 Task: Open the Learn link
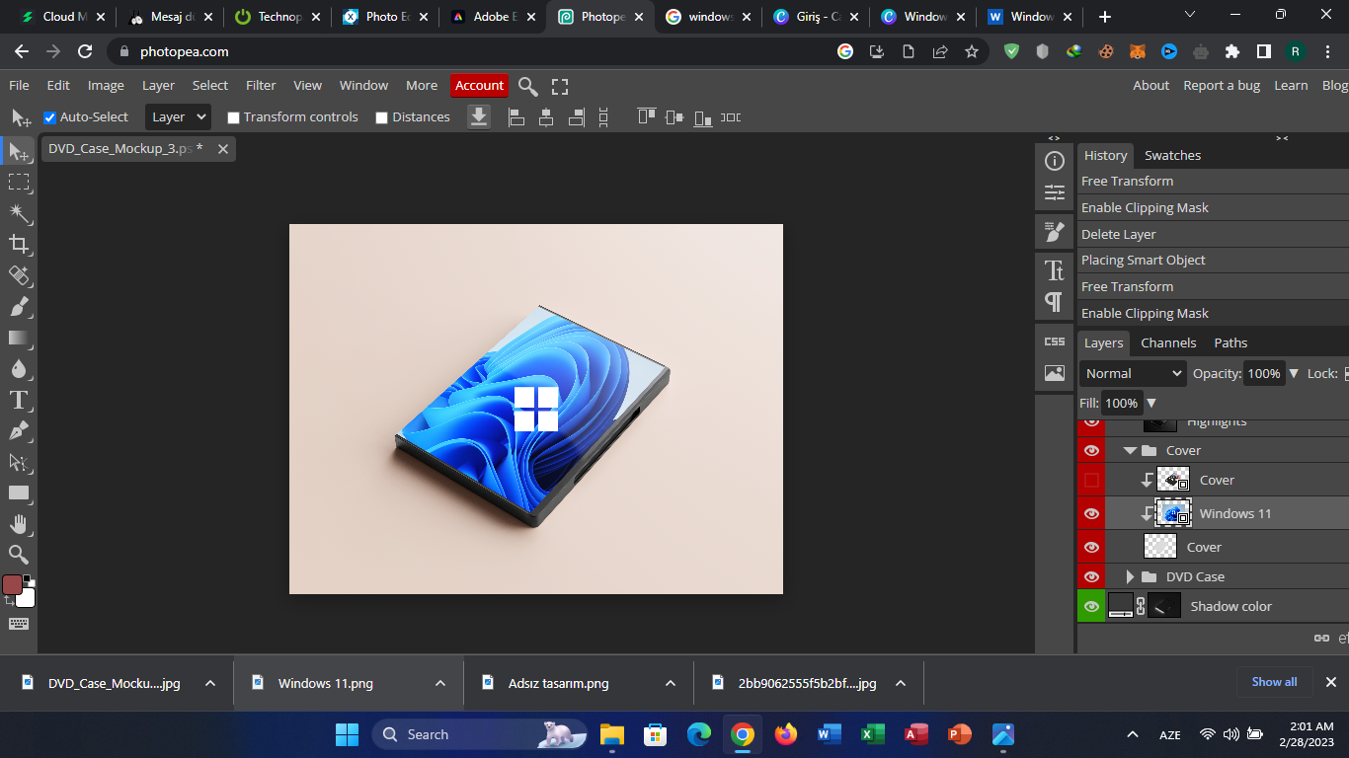click(x=1291, y=86)
